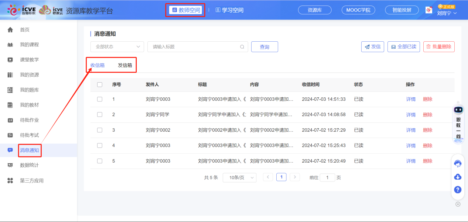Open the 首页 home sidebar item
The height and width of the screenshot is (222, 468).
(24, 30)
